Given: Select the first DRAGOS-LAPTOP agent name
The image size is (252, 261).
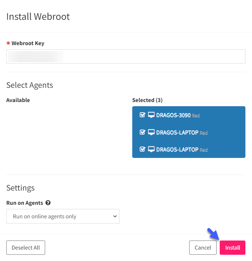Looking at the screenshot, I should [x=177, y=133].
